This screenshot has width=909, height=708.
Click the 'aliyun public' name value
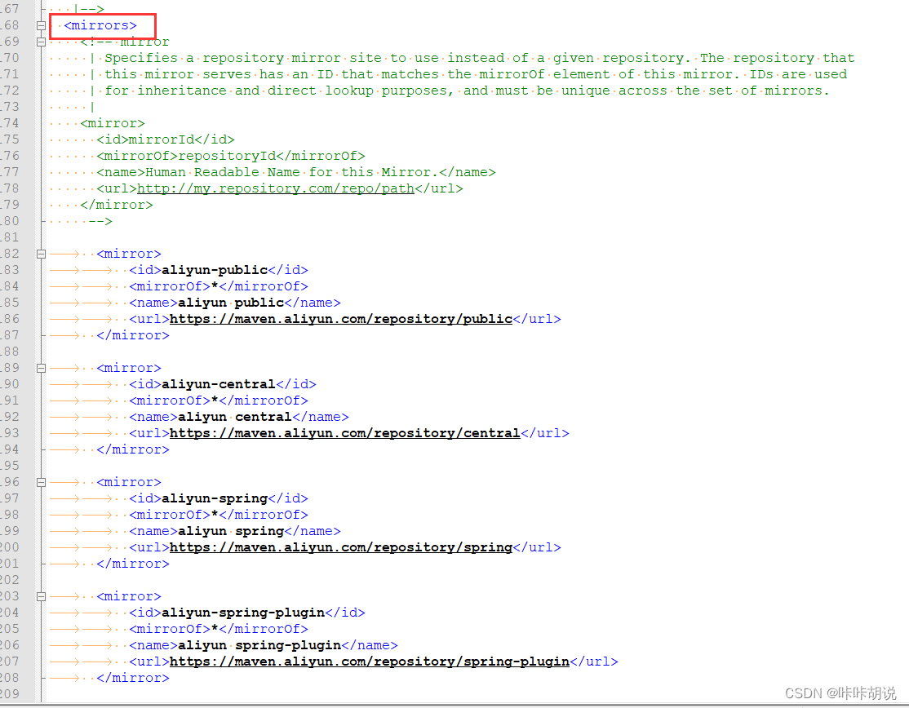[231, 303]
